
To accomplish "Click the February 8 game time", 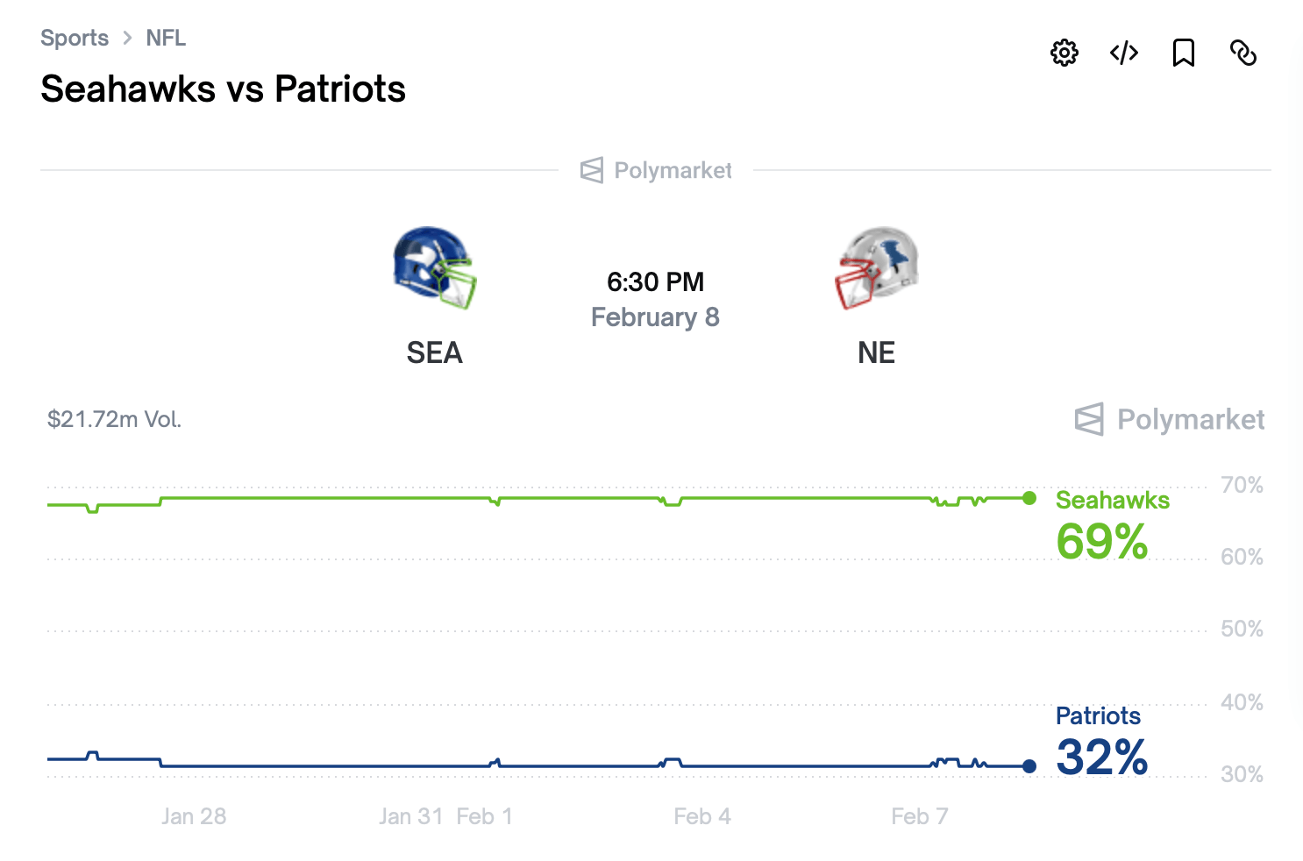I will click(655, 317).
